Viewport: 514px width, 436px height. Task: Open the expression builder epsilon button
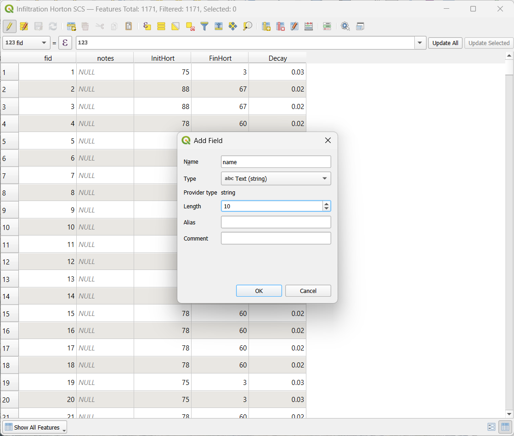click(x=65, y=43)
